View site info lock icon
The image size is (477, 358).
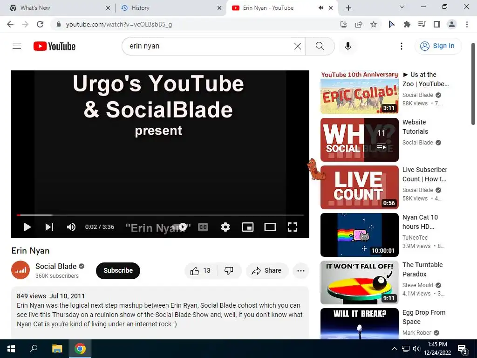click(59, 24)
